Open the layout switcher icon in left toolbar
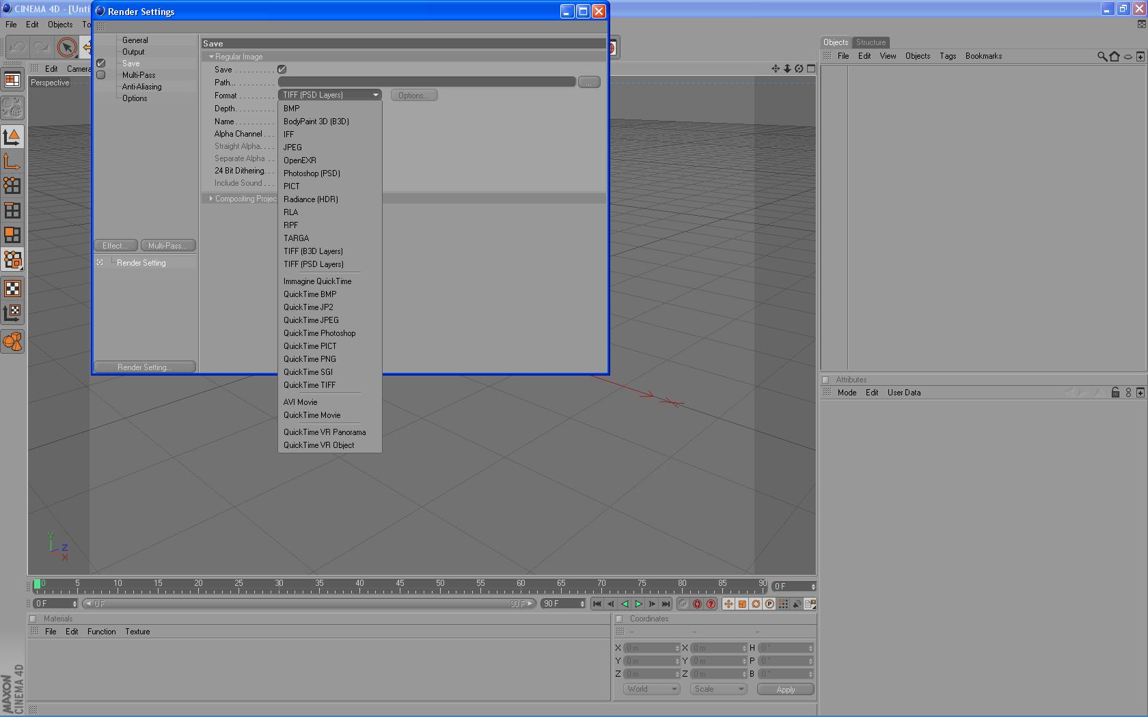 click(12, 81)
